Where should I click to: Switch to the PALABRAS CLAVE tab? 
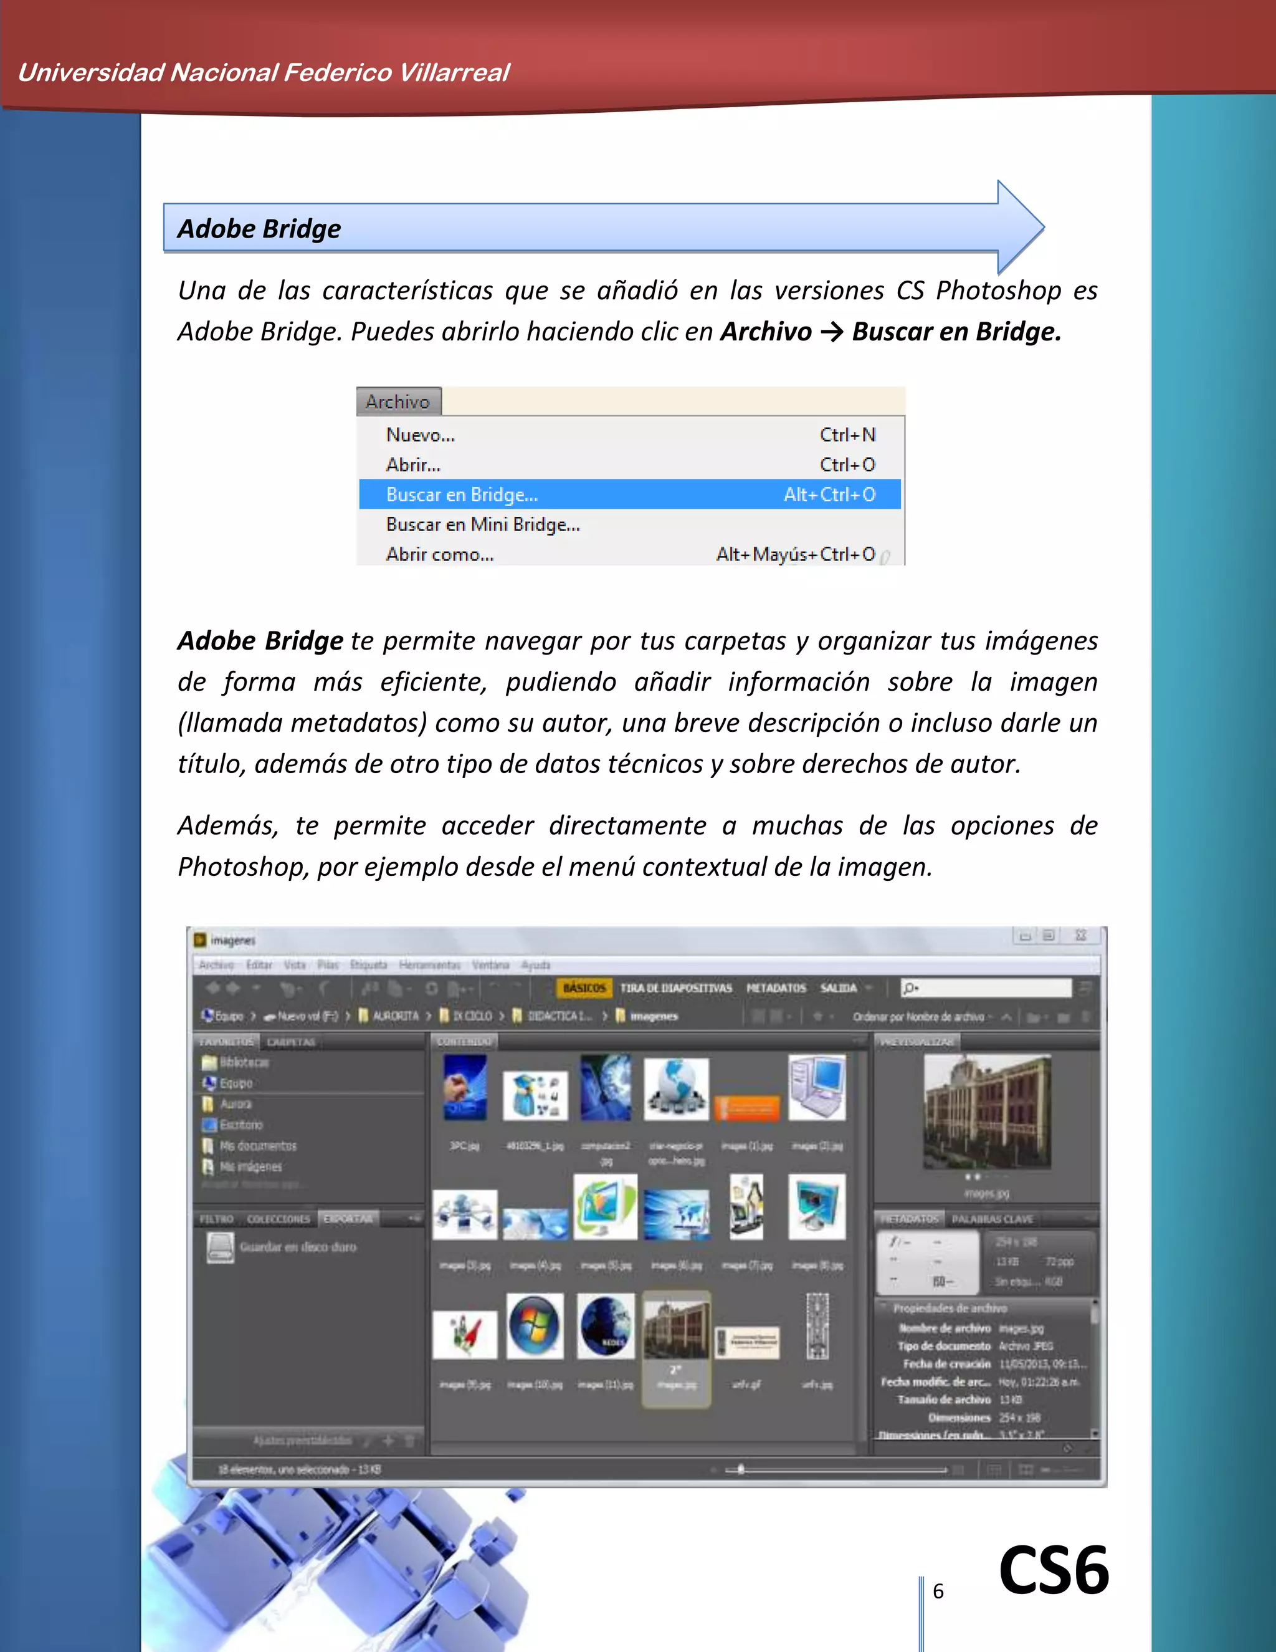[992, 1219]
